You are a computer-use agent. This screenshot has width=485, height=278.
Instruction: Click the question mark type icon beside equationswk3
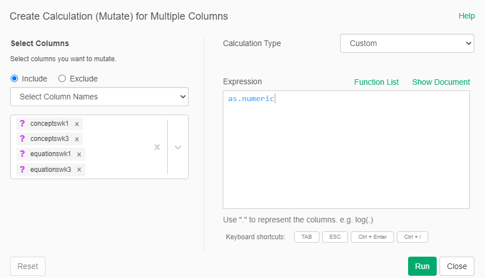tap(22, 169)
